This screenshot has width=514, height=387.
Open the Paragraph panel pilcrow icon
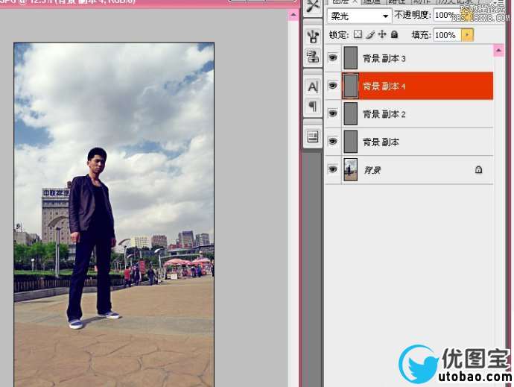point(313,107)
